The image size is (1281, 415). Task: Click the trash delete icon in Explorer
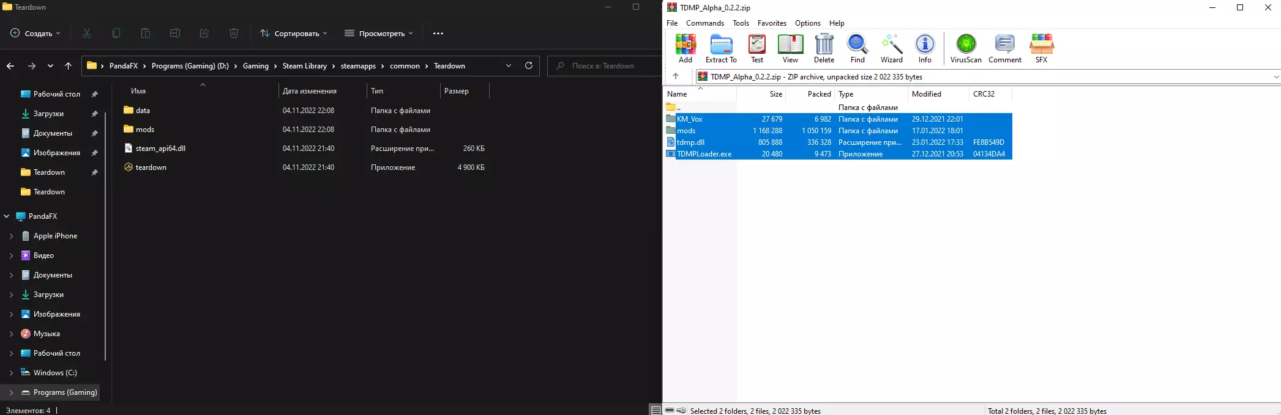[234, 33]
